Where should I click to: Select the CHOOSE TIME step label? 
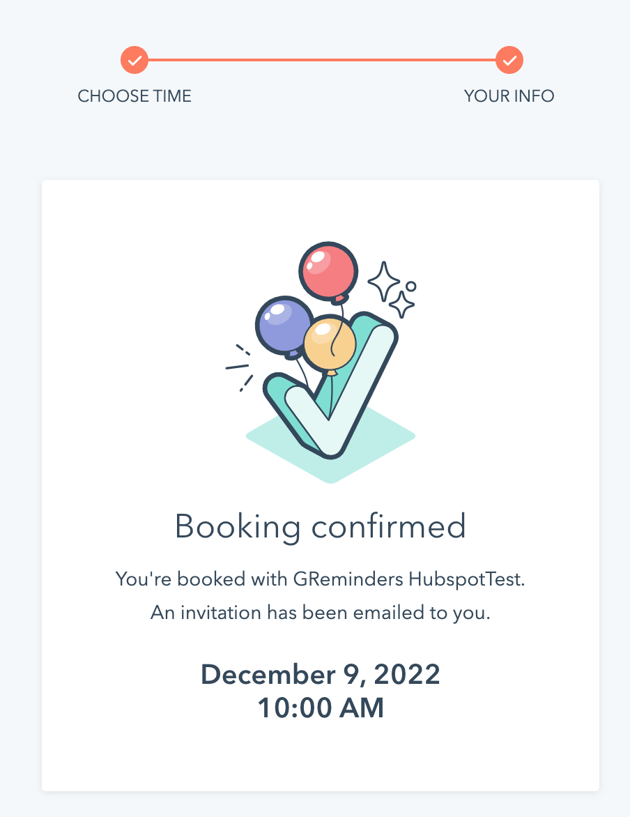click(x=135, y=96)
